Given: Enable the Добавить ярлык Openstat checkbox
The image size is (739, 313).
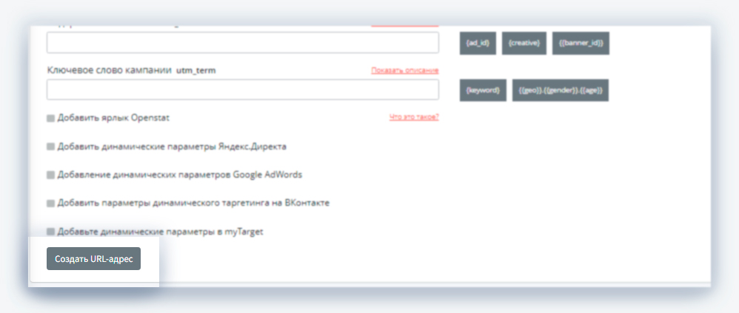Looking at the screenshot, I should [x=50, y=118].
